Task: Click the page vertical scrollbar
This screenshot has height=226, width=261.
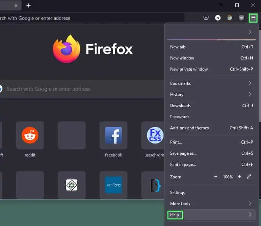Action: (x=260, y=76)
